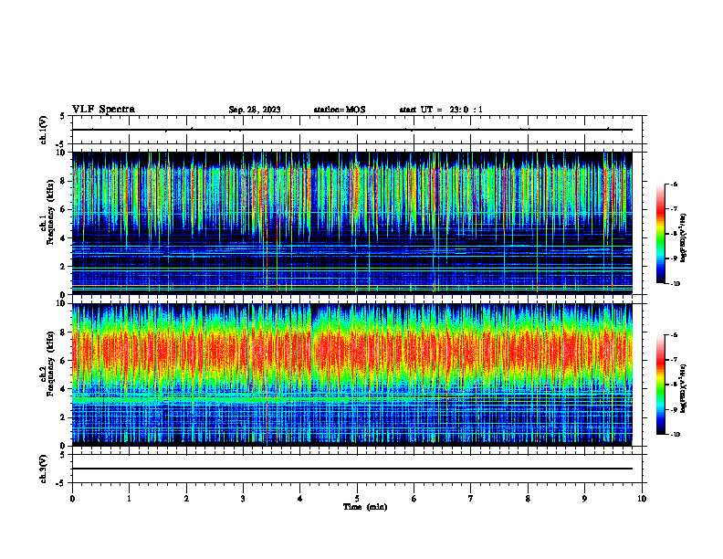723x559 pixels.
Task: Click the "start UT = 23:0 :1" text
Action: 441,110
